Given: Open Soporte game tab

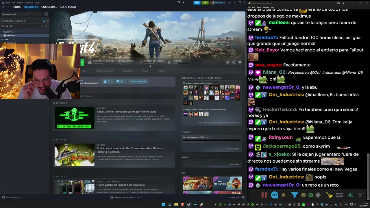Looking at the screenshot, I should click(161, 71).
